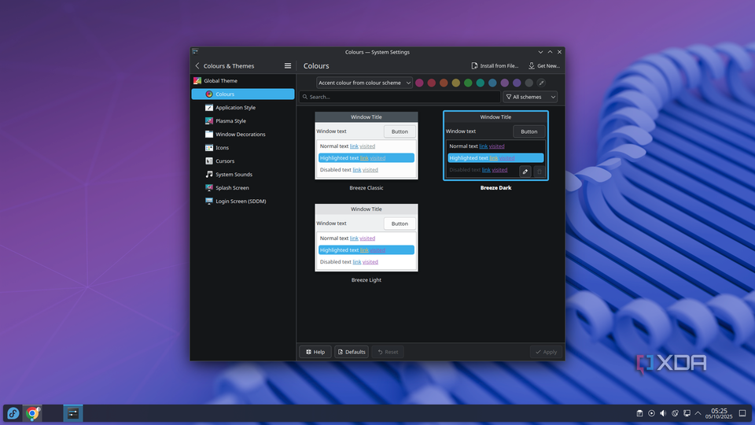Click the Defaults button

point(352,352)
